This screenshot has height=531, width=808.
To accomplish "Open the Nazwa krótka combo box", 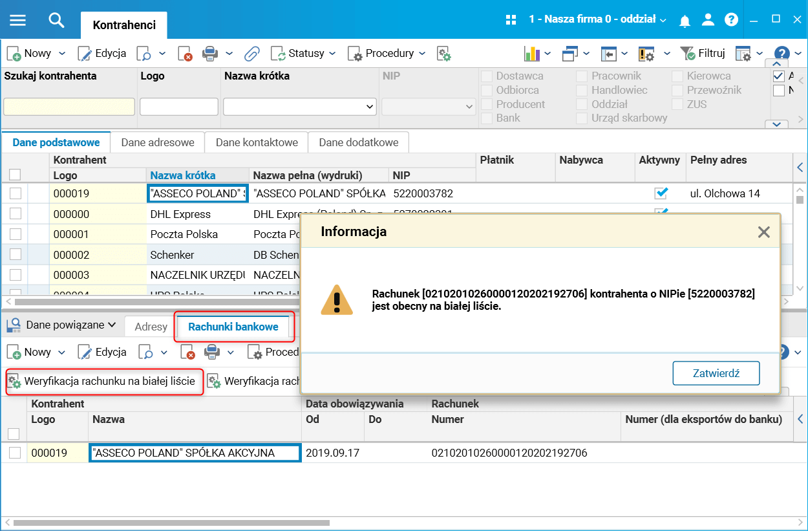I will (x=300, y=106).
